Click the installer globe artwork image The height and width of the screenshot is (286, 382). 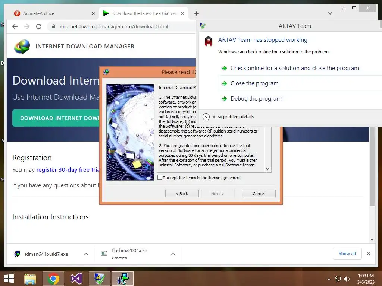pos(130,132)
